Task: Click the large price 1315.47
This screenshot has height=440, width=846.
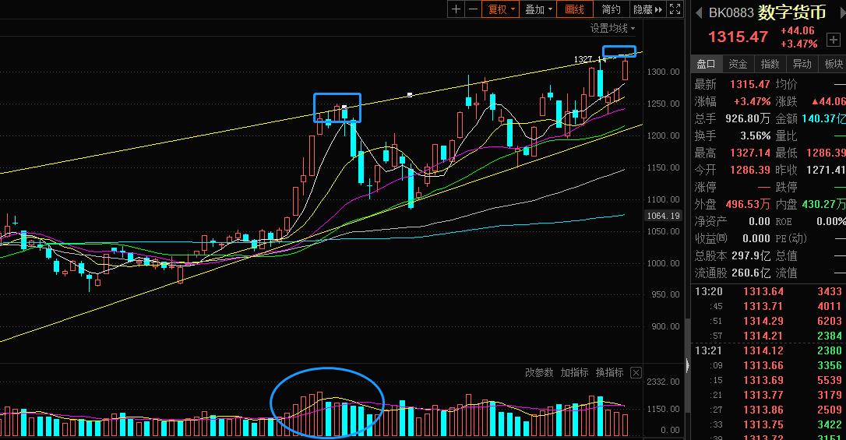Action: [x=738, y=37]
